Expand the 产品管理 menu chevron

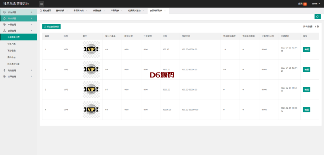pos(32,25)
